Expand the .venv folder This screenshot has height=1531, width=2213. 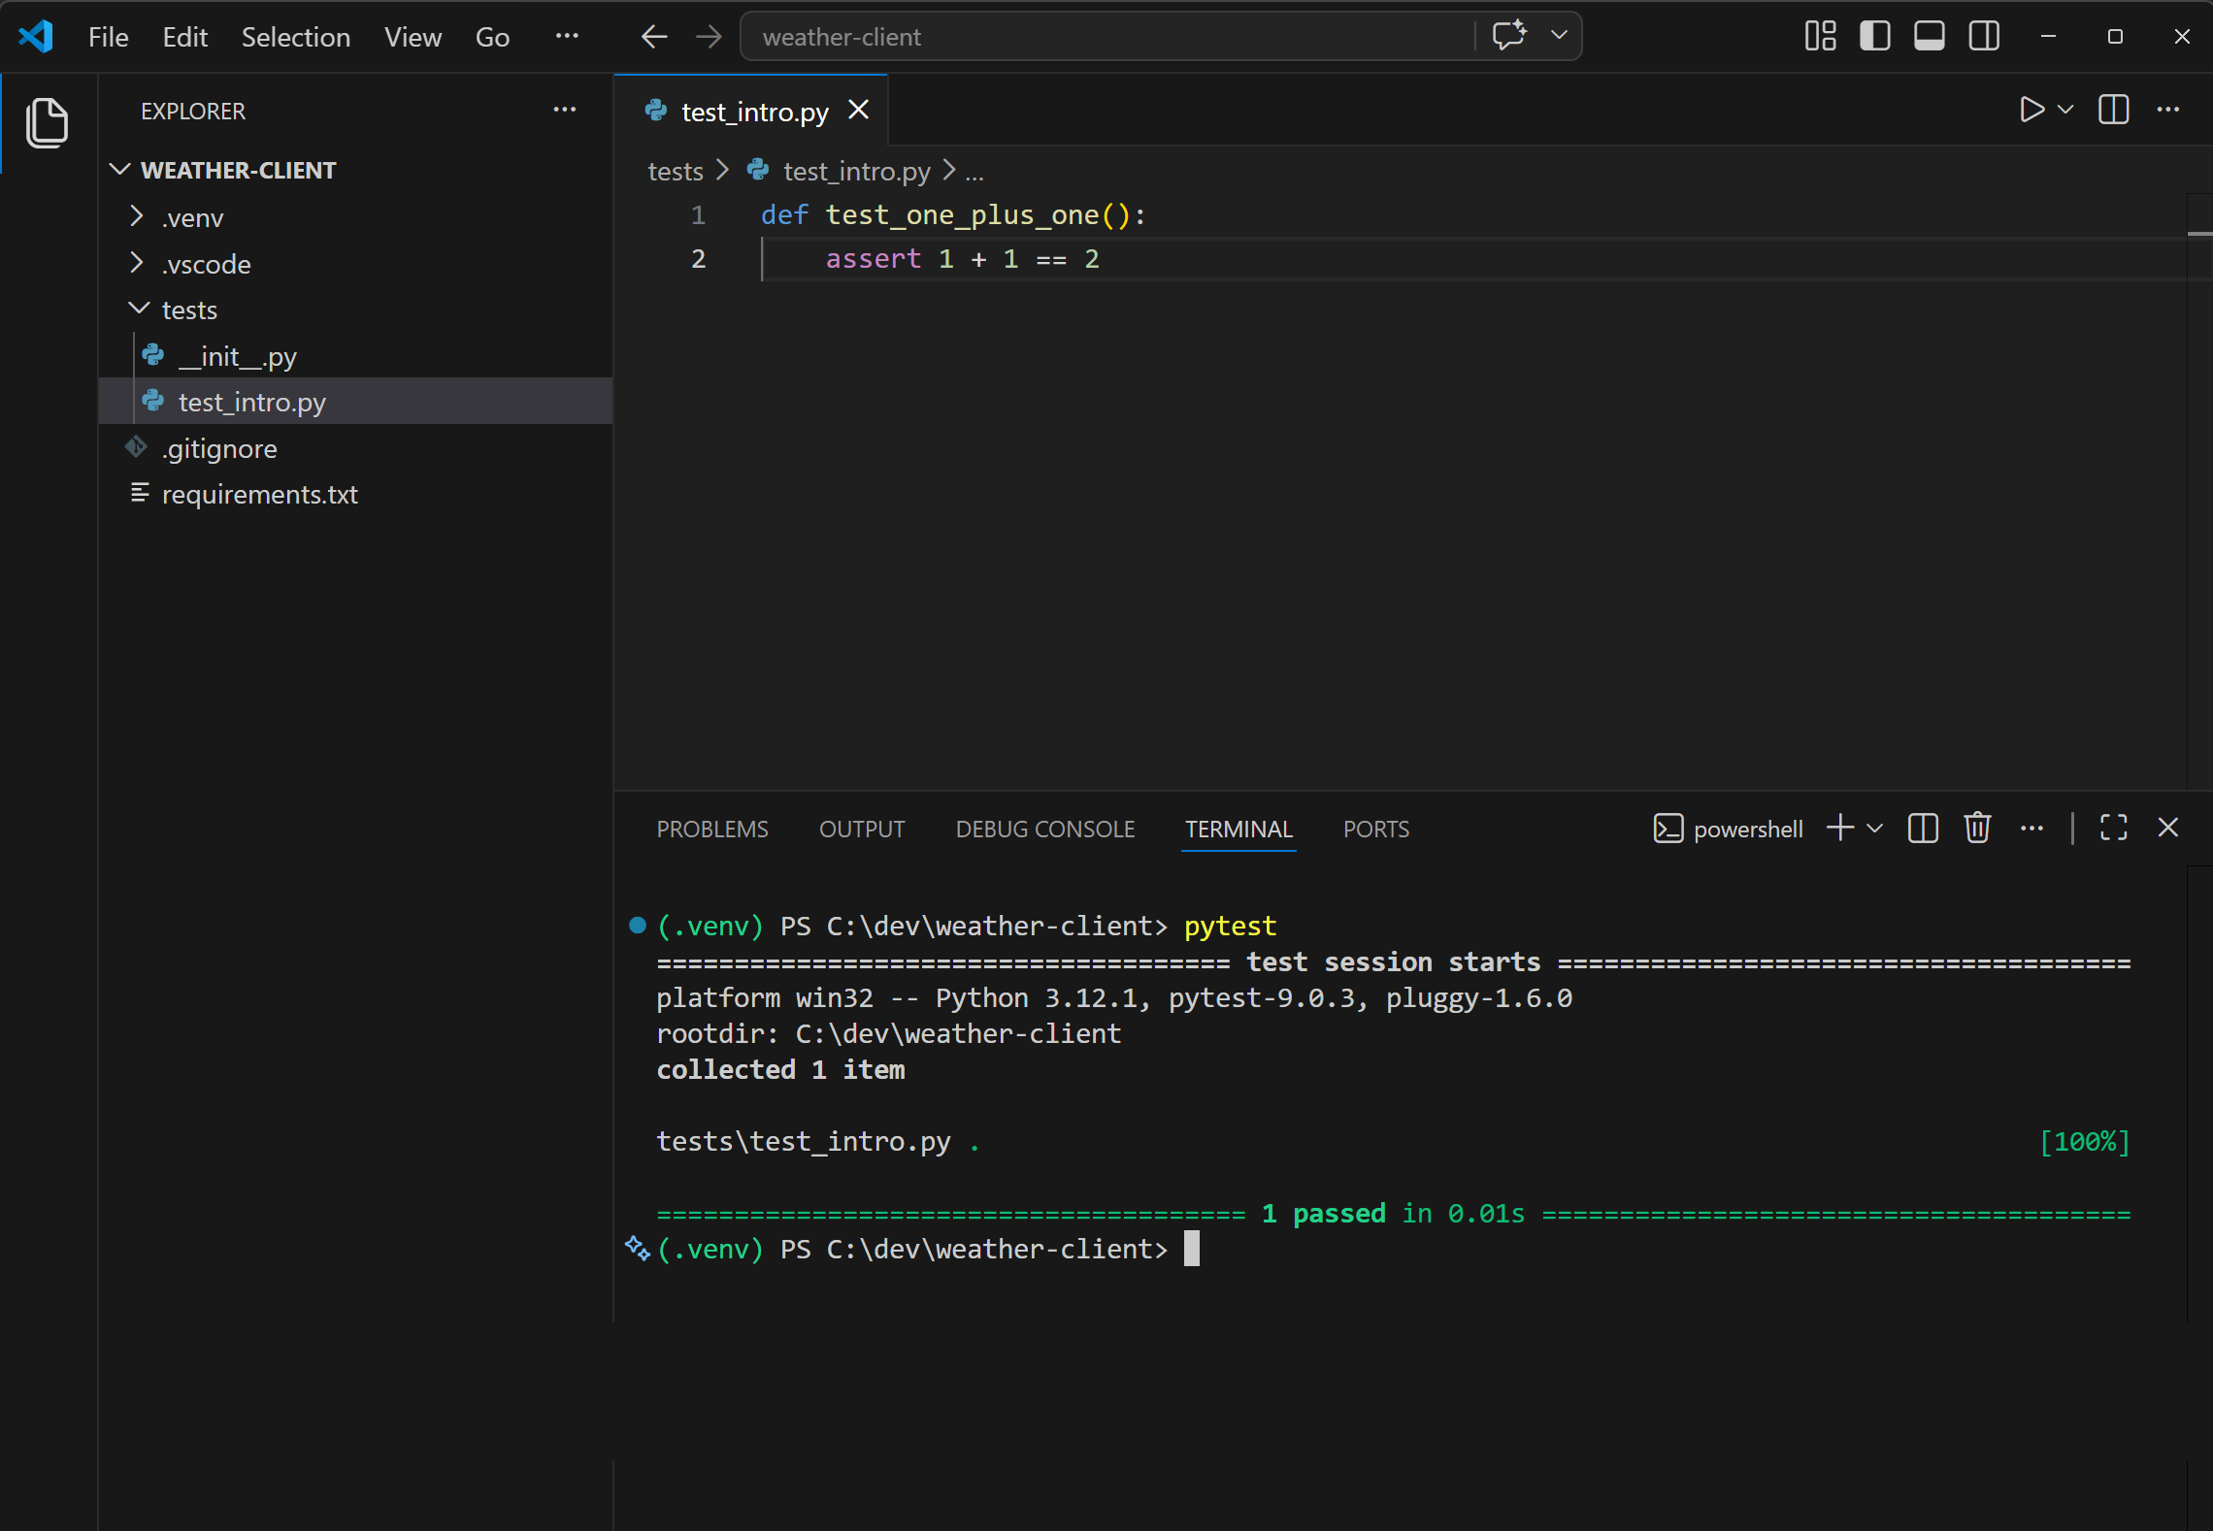[355, 217]
